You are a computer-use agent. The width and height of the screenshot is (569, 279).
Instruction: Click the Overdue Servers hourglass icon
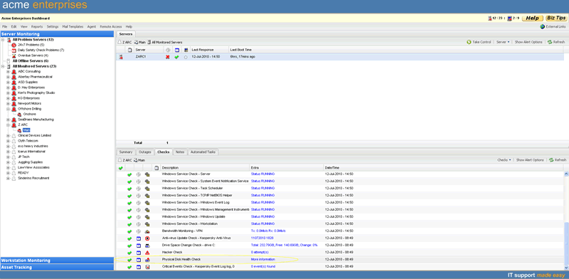pos(14,56)
